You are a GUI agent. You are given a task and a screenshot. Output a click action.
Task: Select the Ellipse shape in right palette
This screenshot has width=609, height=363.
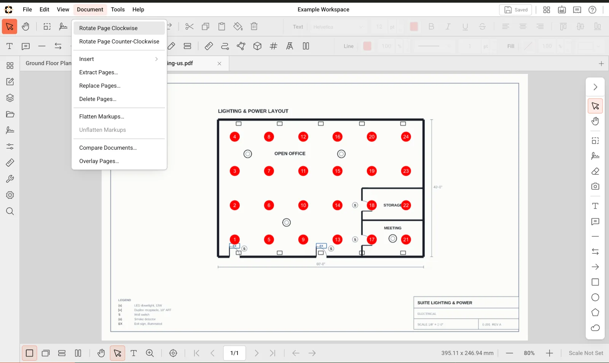[595, 297]
